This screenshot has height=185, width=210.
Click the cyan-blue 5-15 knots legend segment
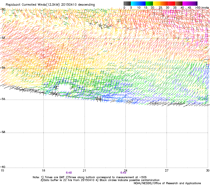(138, 3)
